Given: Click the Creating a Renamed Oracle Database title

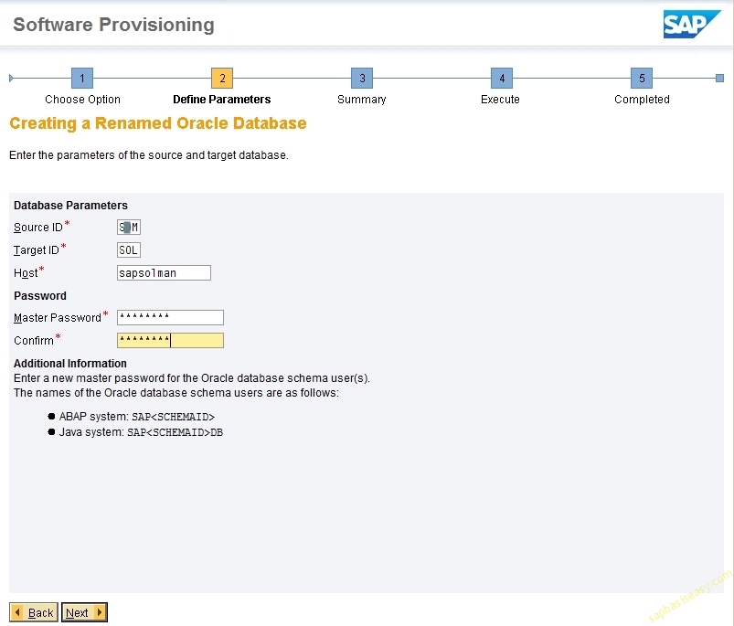Looking at the screenshot, I should click(158, 123).
